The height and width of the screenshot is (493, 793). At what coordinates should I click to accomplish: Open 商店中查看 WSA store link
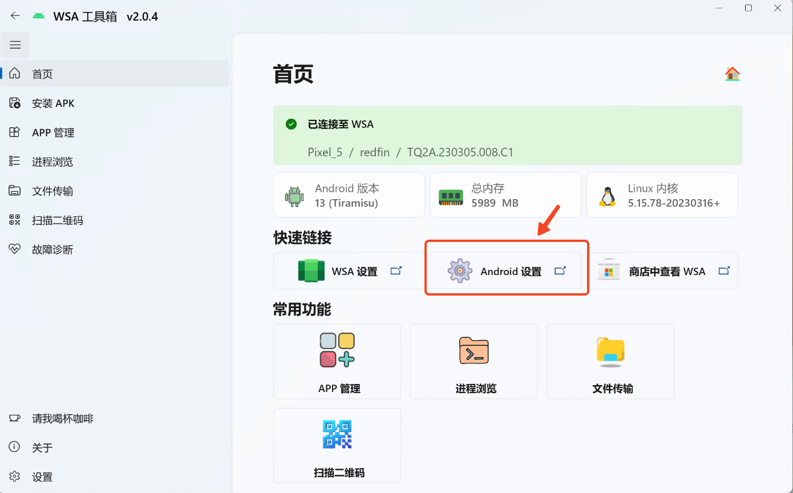662,271
